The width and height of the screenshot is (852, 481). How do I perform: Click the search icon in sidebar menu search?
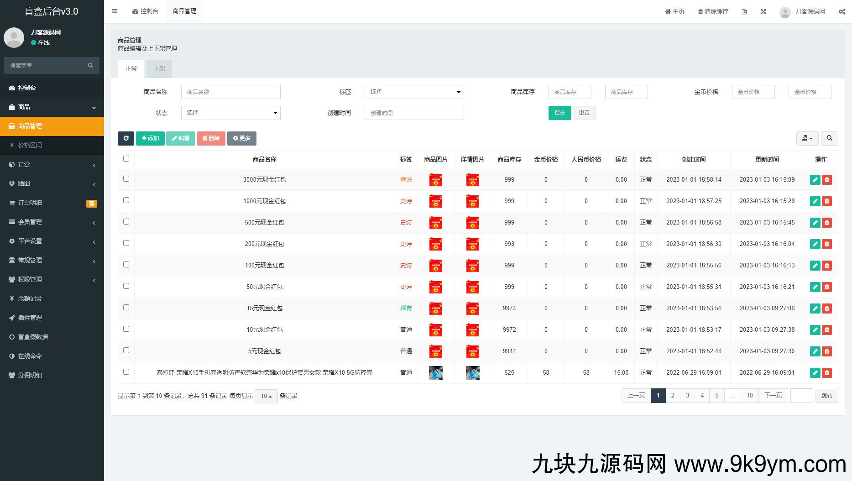pyautogui.click(x=90, y=66)
